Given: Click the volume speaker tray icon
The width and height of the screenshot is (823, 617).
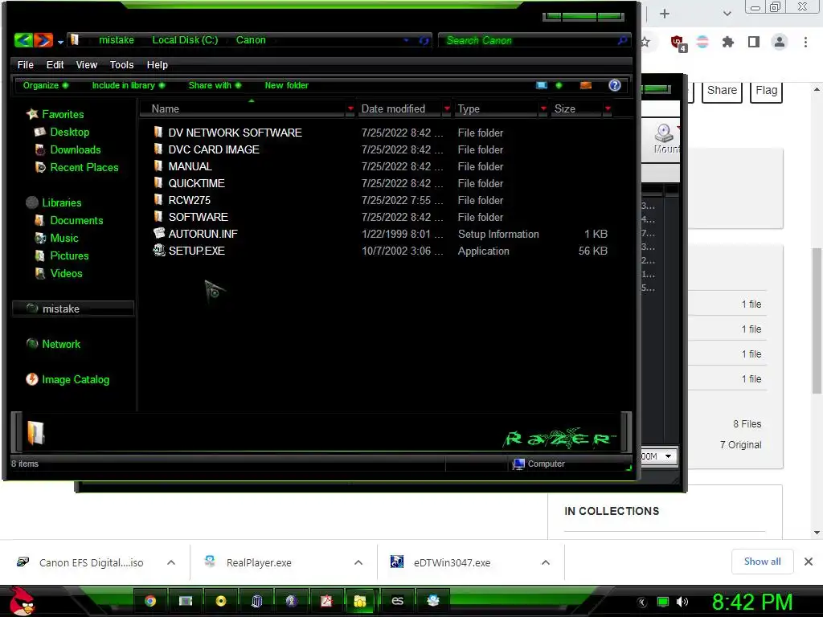Looking at the screenshot, I should coord(682,602).
